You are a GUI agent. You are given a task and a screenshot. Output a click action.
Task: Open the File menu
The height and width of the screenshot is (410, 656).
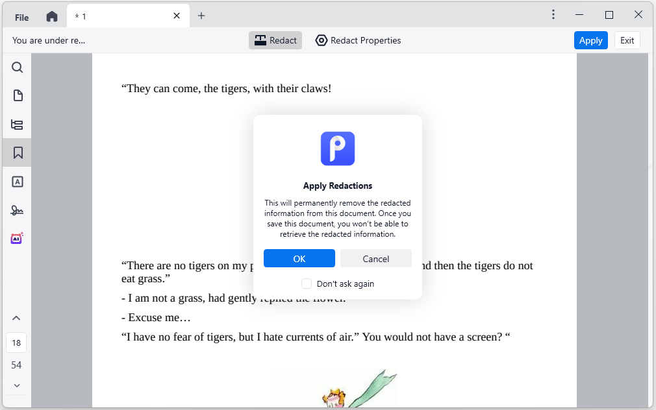click(21, 18)
